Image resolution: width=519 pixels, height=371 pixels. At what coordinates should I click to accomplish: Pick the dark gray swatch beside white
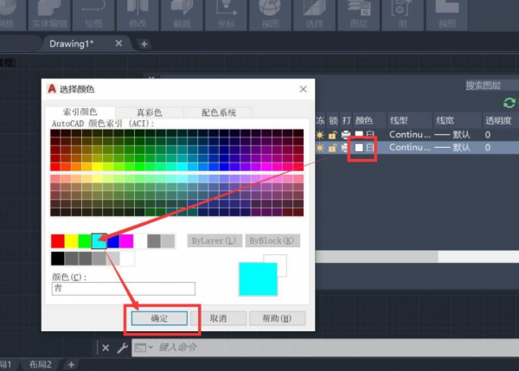tap(154, 241)
